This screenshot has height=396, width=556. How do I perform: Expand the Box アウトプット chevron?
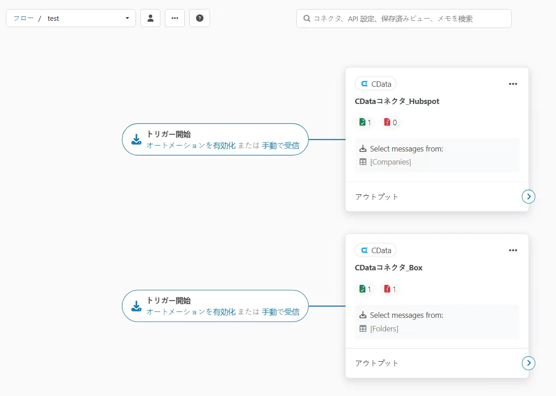coord(528,363)
